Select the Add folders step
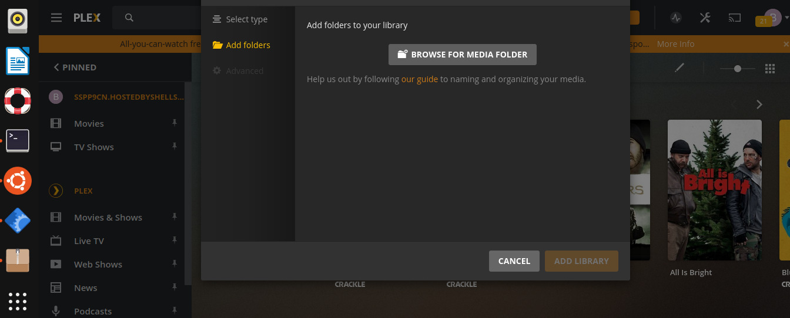 [247, 45]
